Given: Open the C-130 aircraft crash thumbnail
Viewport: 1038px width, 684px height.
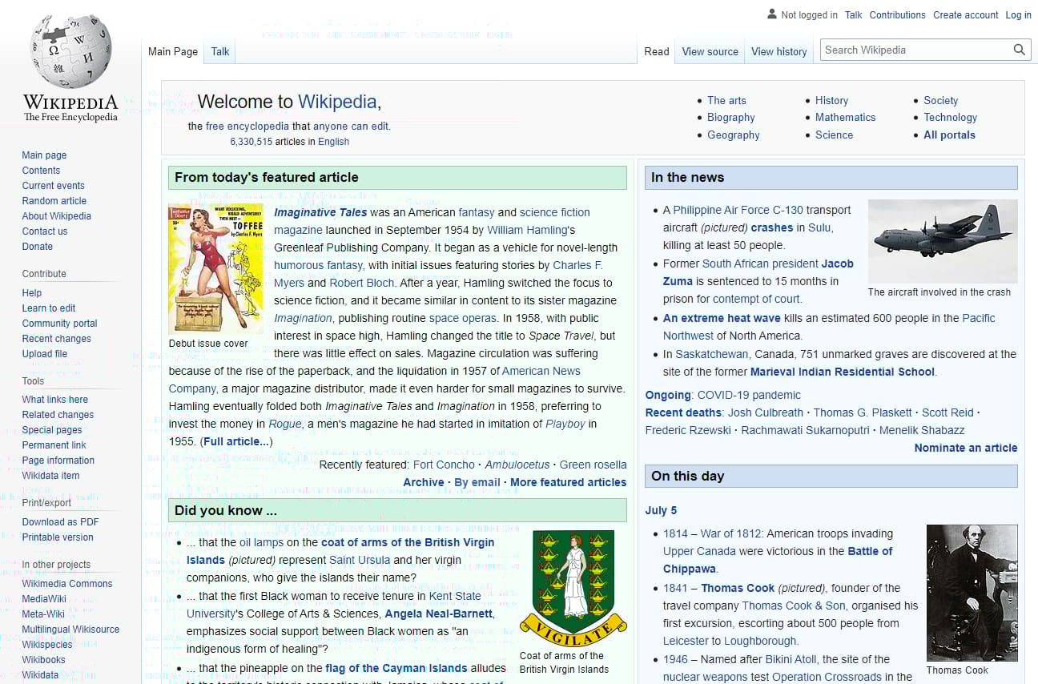Looking at the screenshot, I should [943, 241].
